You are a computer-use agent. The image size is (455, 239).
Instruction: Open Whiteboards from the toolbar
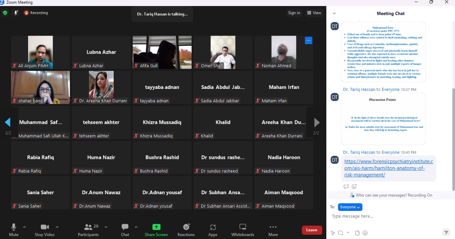pyautogui.click(x=242, y=227)
